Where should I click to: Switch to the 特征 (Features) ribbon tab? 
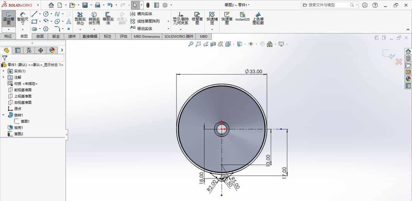[8, 36]
